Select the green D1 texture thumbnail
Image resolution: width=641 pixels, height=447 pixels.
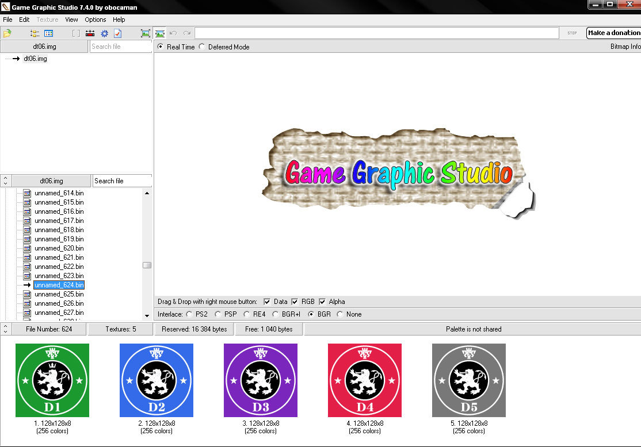click(52, 380)
